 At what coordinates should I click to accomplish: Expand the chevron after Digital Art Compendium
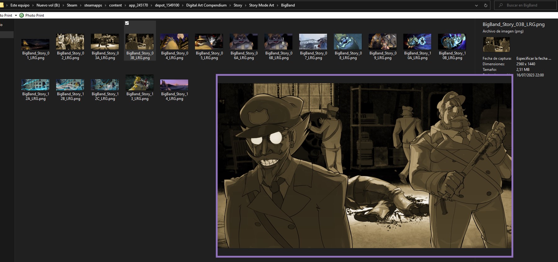tap(230, 5)
